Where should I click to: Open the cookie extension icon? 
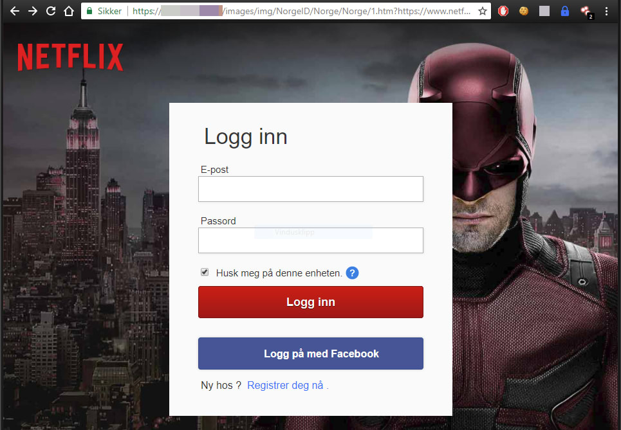tap(524, 11)
